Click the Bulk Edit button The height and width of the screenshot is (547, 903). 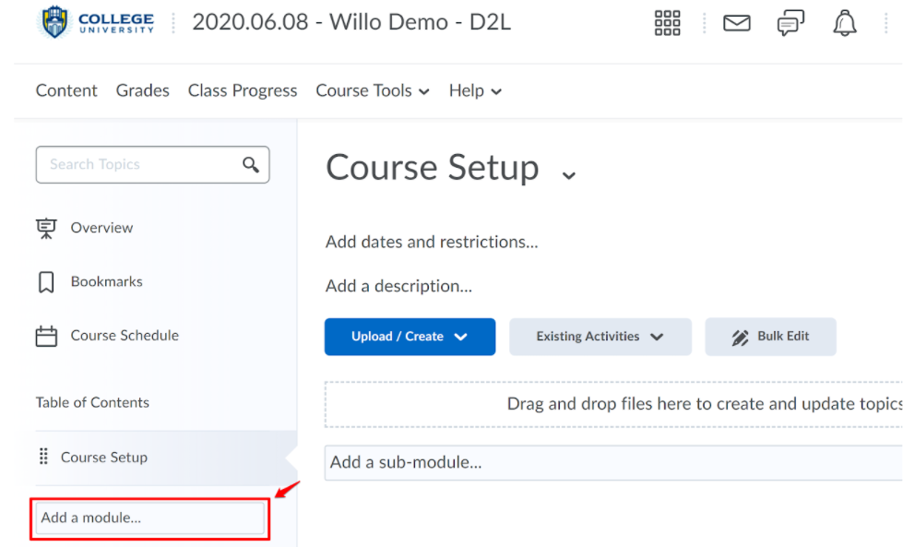(770, 337)
